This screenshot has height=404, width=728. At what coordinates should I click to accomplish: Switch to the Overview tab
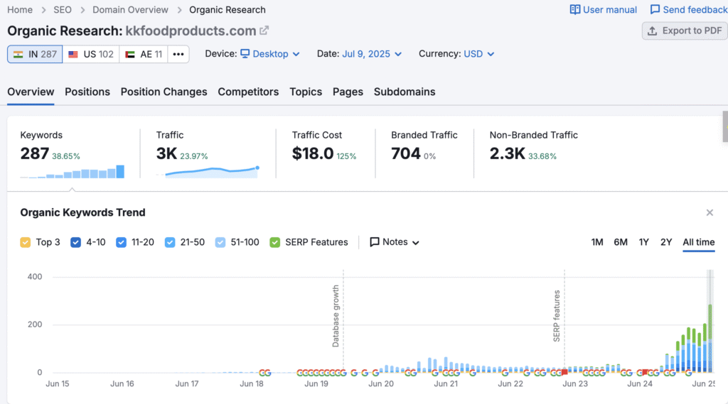point(31,92)
